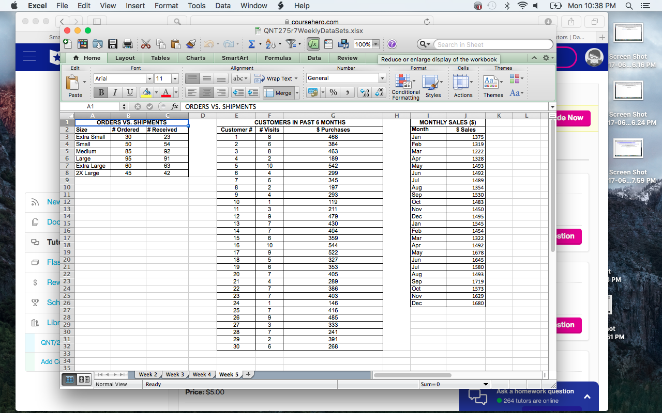The image size is (662, 413).
Task: Click the Paste clipboard icon in top toolbar
Action: [175, 44]
